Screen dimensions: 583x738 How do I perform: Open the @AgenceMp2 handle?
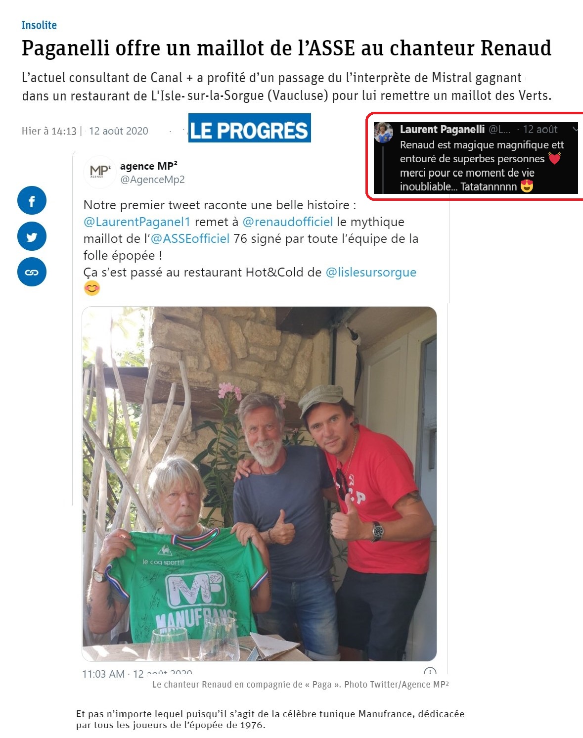pyautogui.click(x=153, y=180)
